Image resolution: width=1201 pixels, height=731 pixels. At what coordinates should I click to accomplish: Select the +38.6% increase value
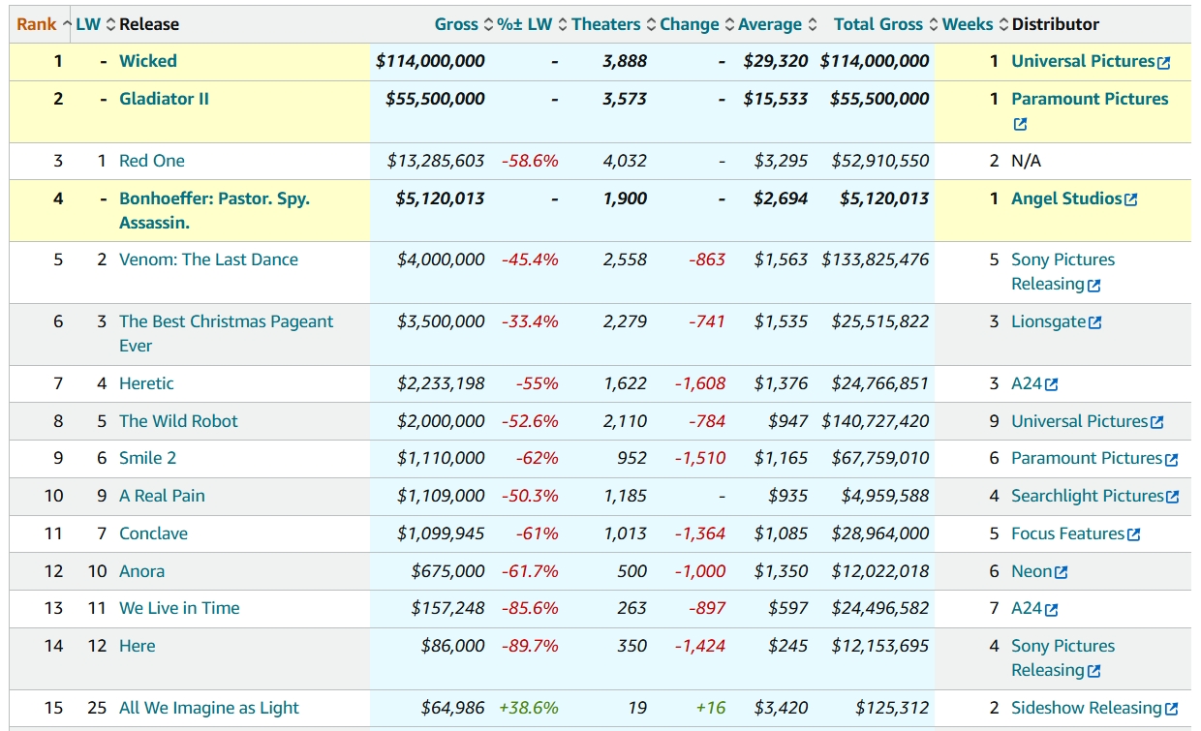[529, 708]
